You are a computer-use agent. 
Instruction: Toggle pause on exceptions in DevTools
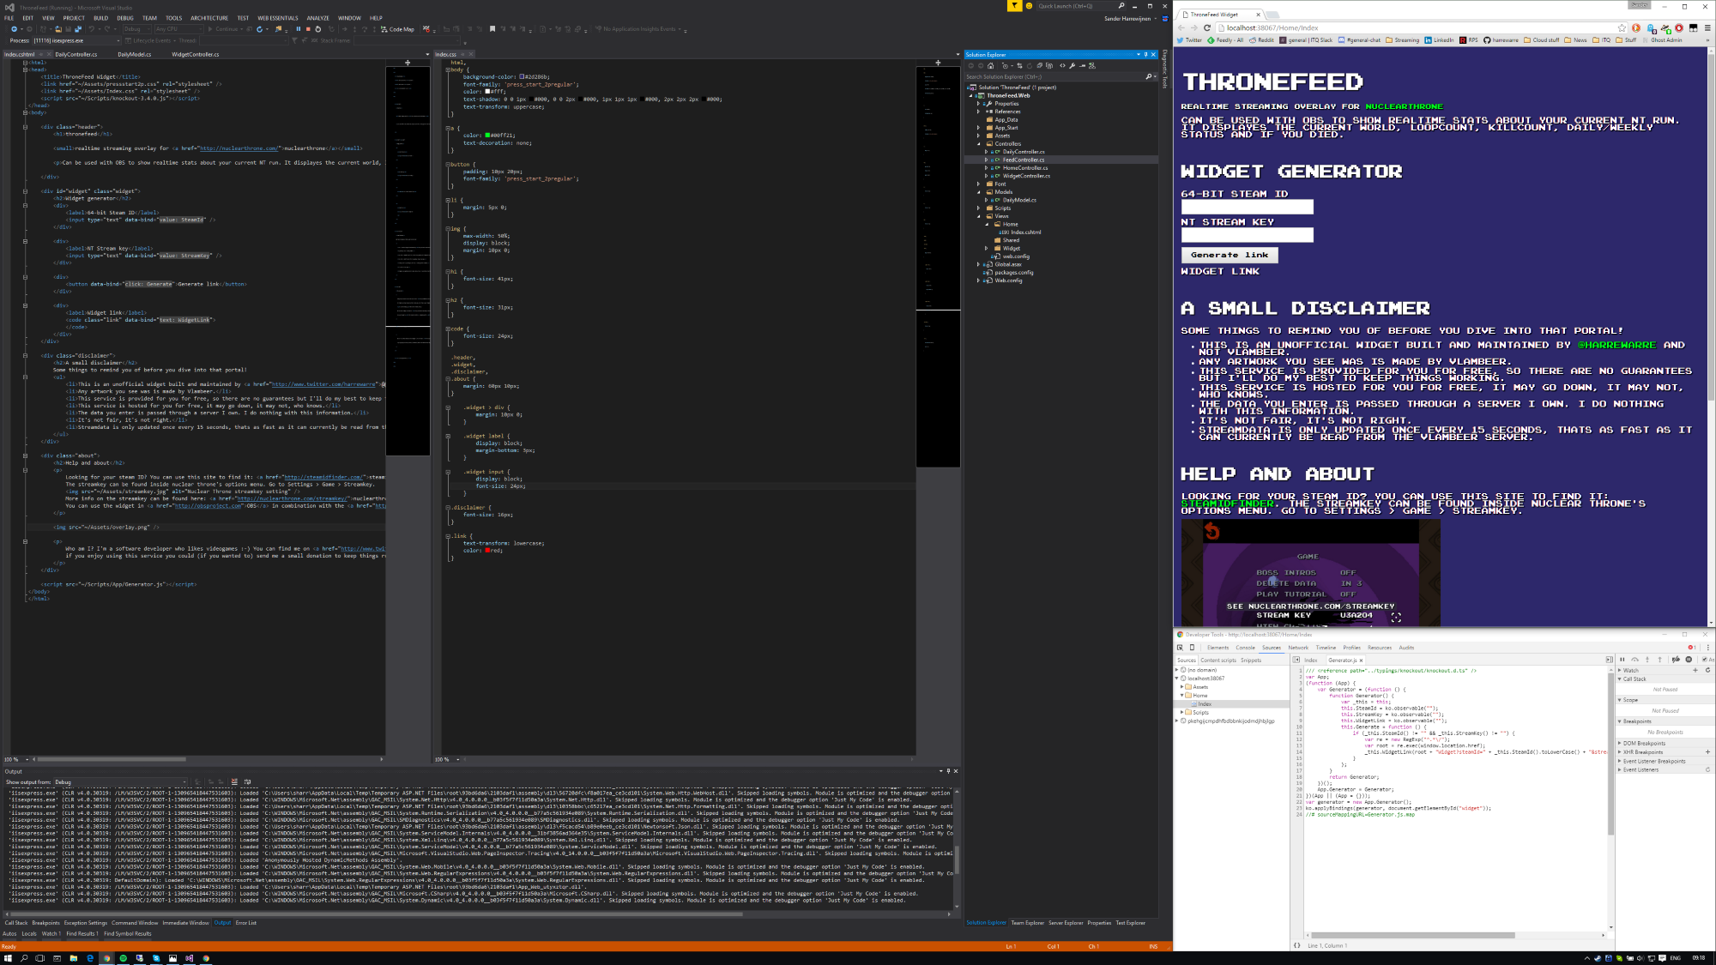coord(1689,660)
